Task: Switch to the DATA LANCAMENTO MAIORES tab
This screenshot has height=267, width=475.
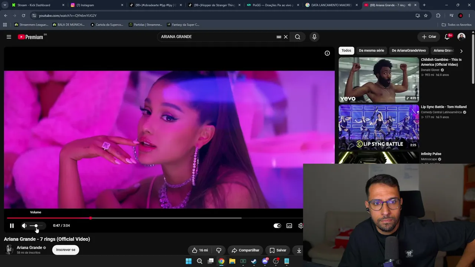Action: tap(331, 5)
